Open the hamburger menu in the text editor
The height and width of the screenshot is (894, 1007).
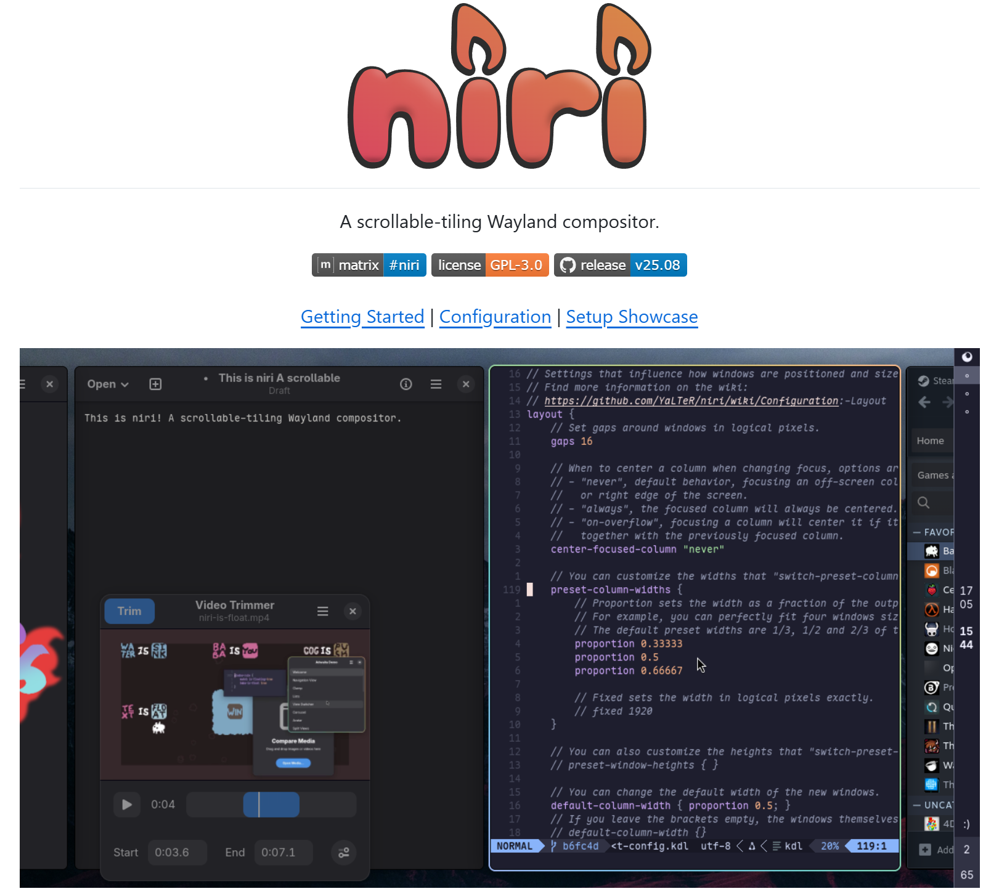436,384
